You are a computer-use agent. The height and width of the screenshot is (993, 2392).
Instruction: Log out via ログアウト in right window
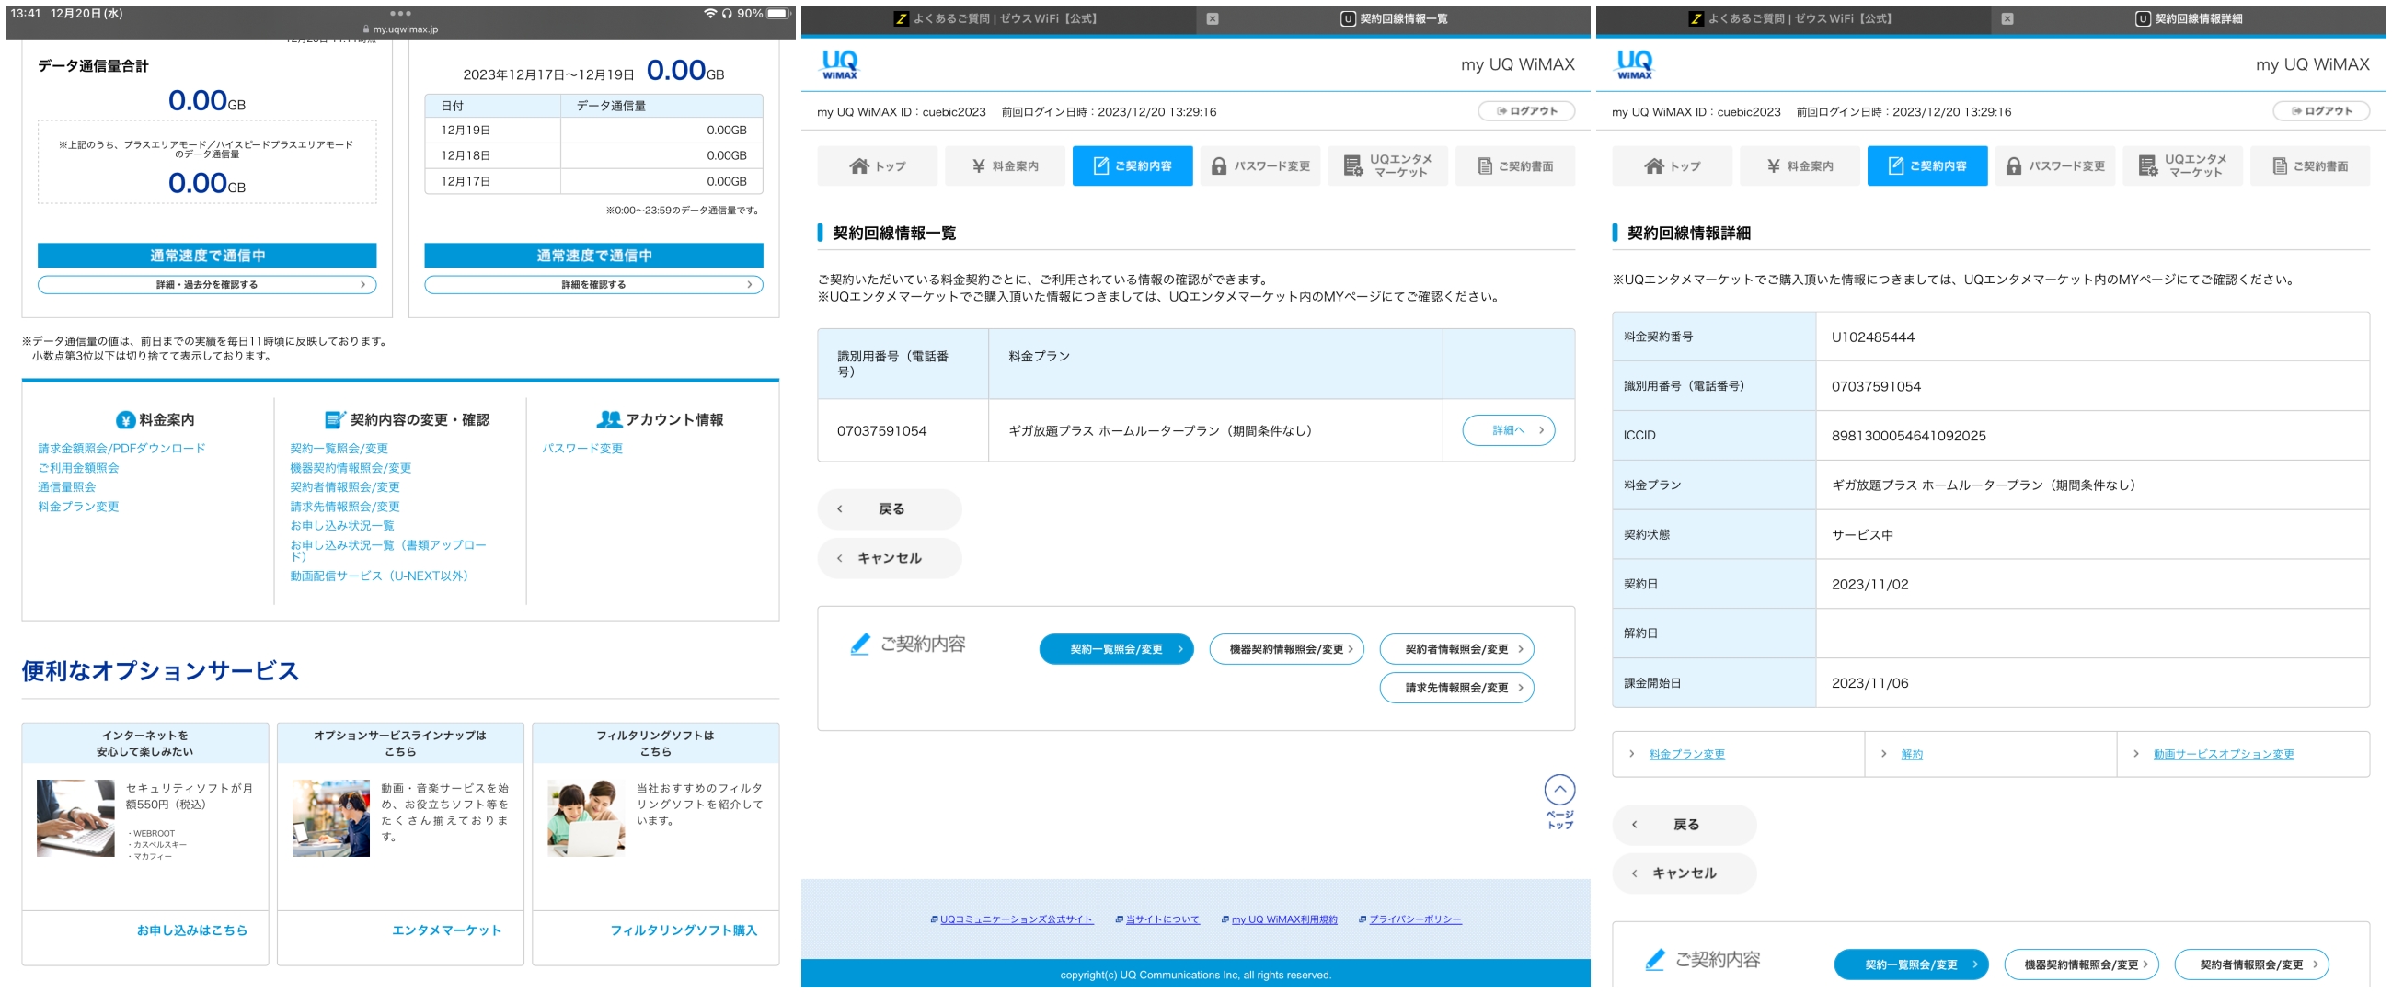coord(2321,111)
